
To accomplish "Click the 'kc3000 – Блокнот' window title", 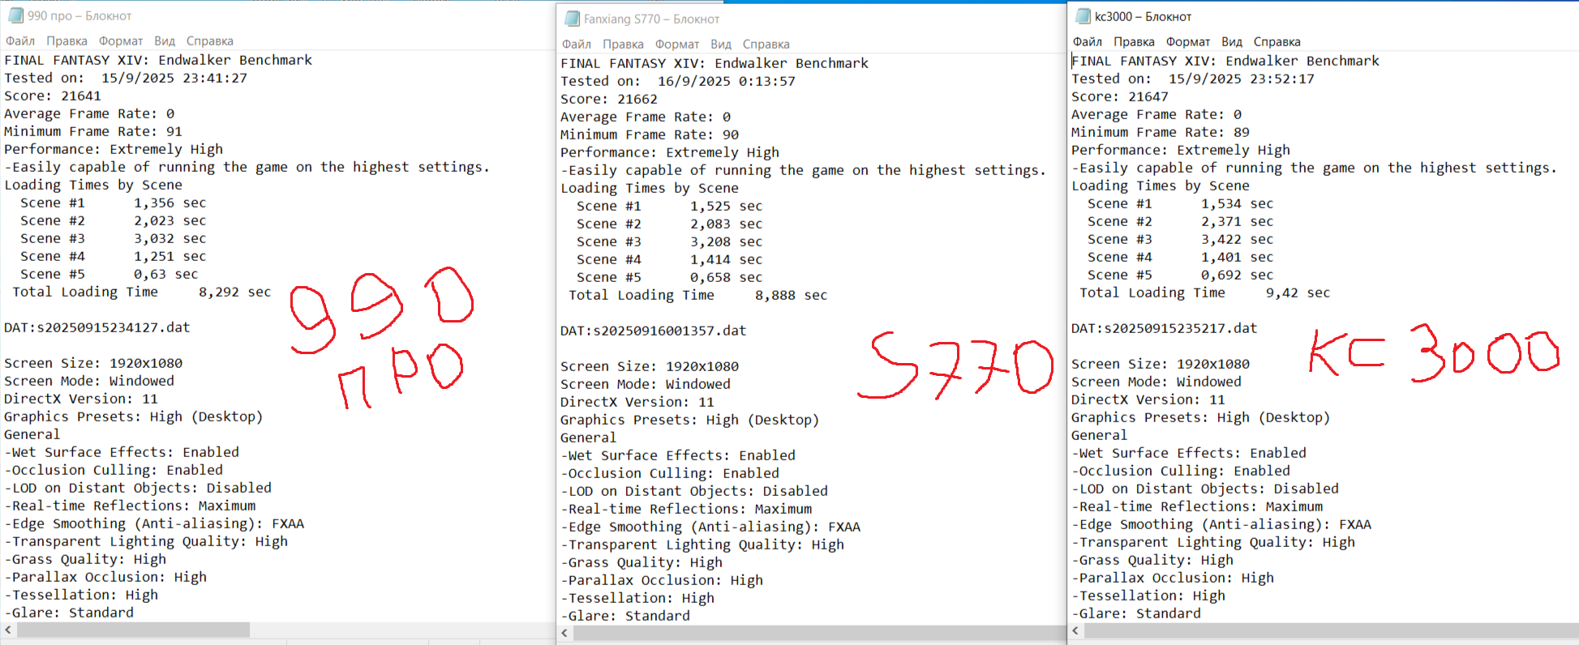I will point(1143,17).
